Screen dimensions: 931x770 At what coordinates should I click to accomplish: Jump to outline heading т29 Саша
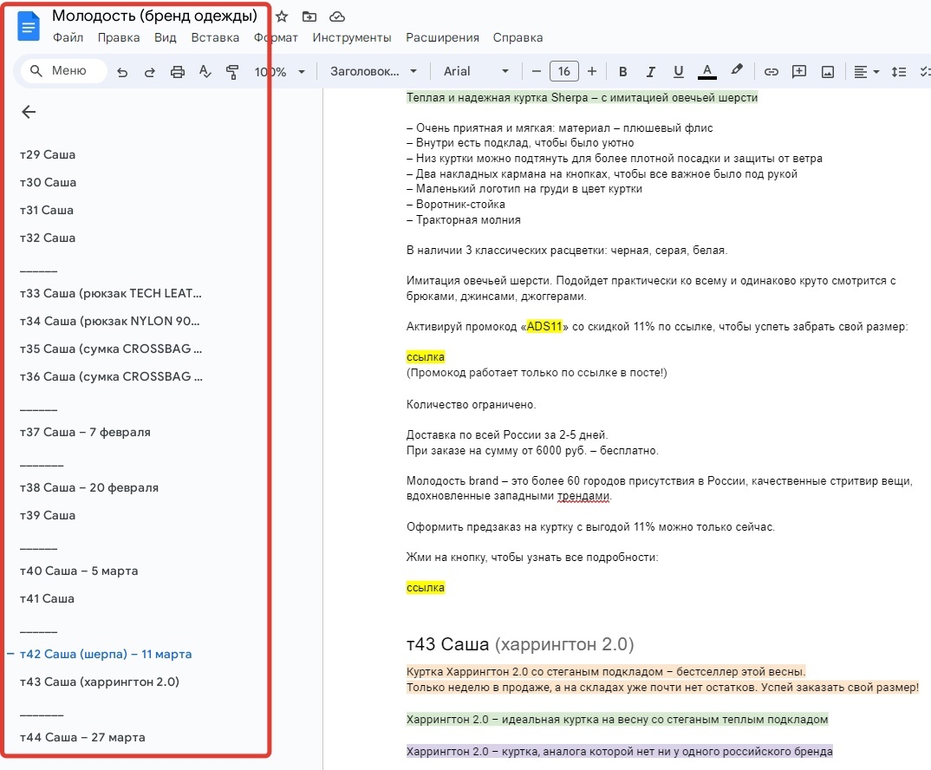[x=48, y=154]
